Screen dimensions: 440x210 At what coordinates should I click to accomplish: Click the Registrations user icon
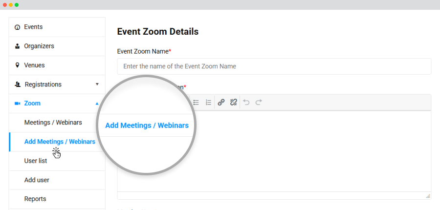(18, 84)
